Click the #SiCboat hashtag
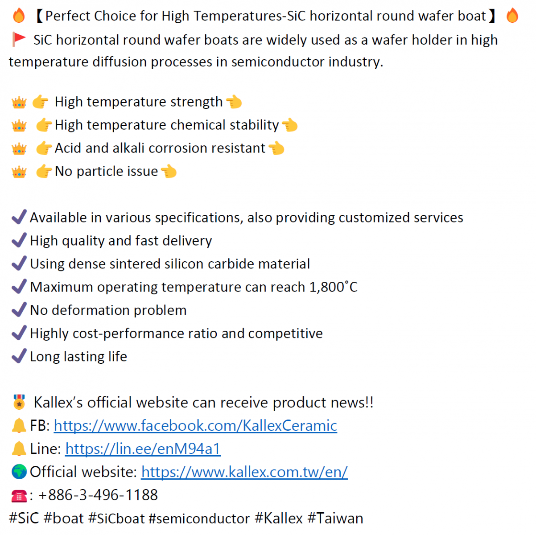This screenshot has height=535, width=536. pos(116,519)
